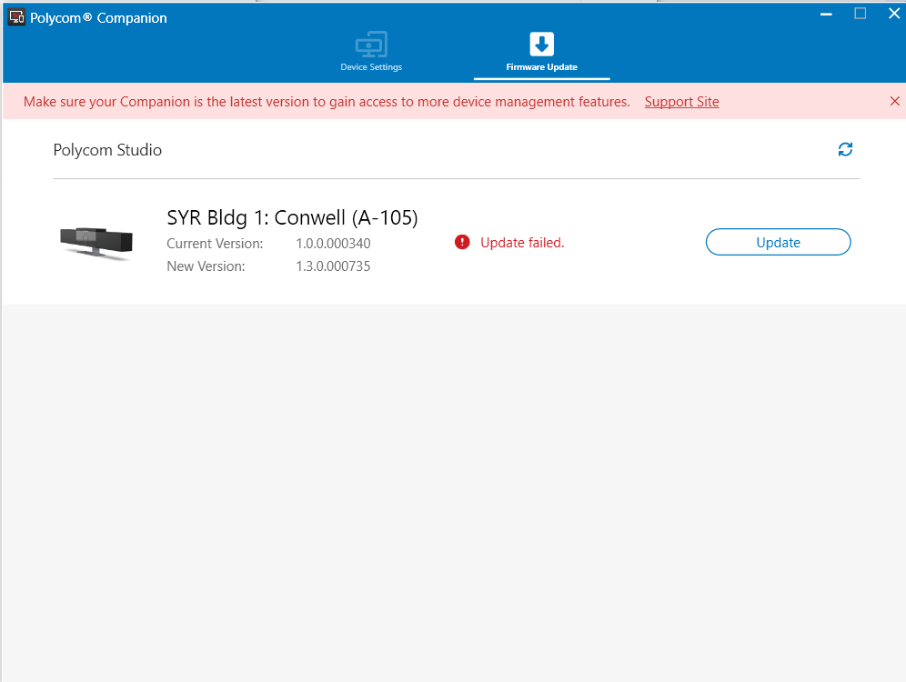Image resolution: width=906 pixels, height=682 pixels.
Task: Minimize the Polycom Companion window
Action: pyautogui.click(x=825, y=14)
